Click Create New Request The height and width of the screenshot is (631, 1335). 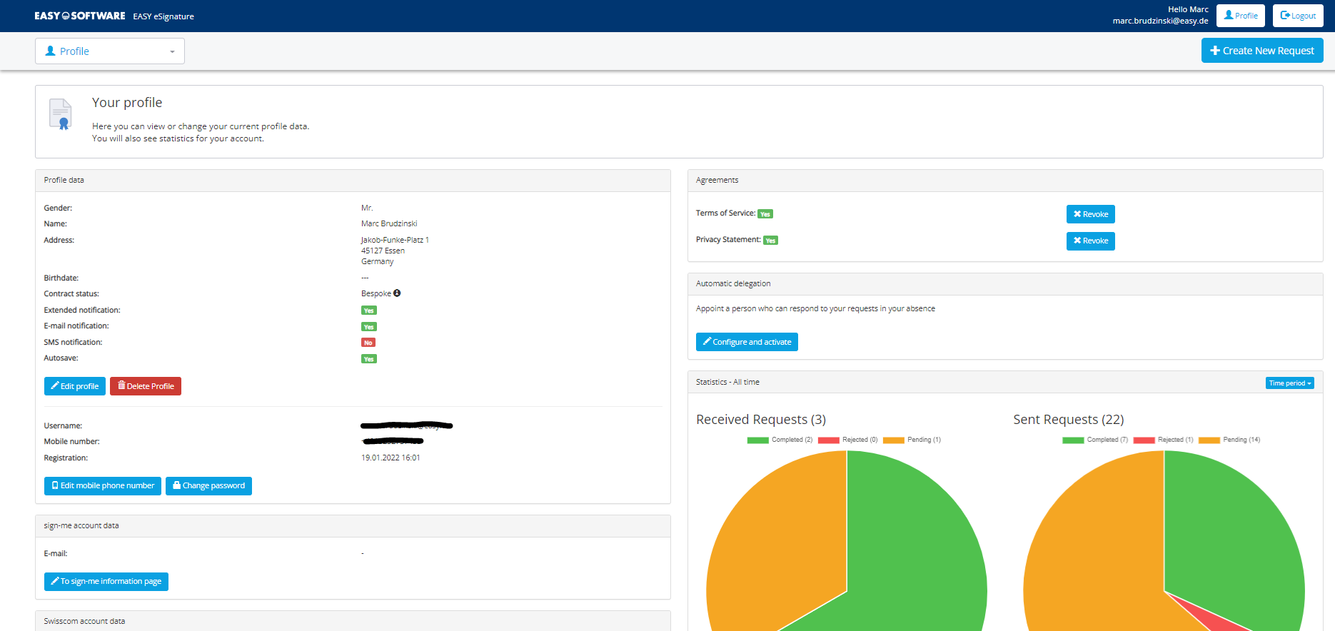coord(1262,51)
